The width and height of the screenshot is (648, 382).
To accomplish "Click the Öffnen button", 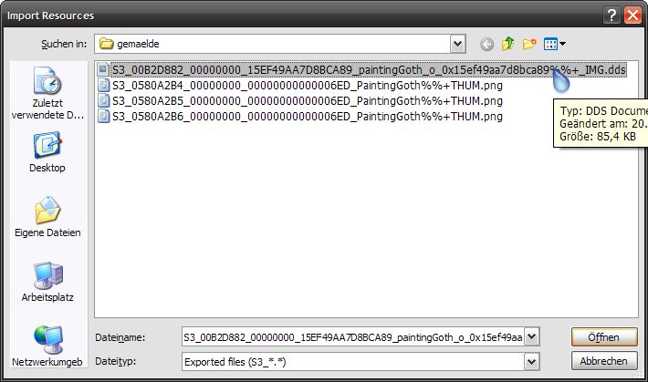I will pos(604,337).
